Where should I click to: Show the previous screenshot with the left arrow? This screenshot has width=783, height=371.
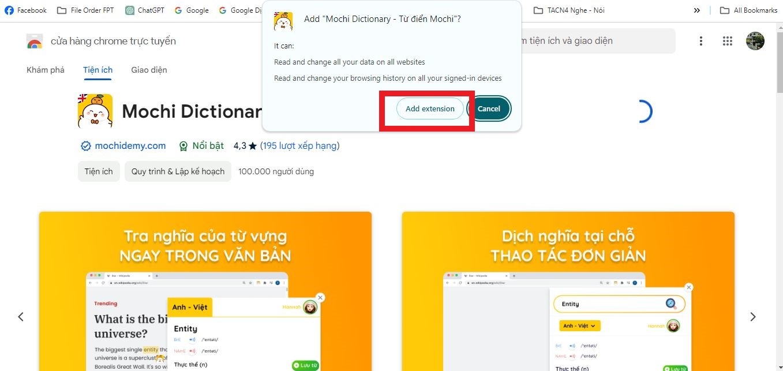(x=21, y=316)
